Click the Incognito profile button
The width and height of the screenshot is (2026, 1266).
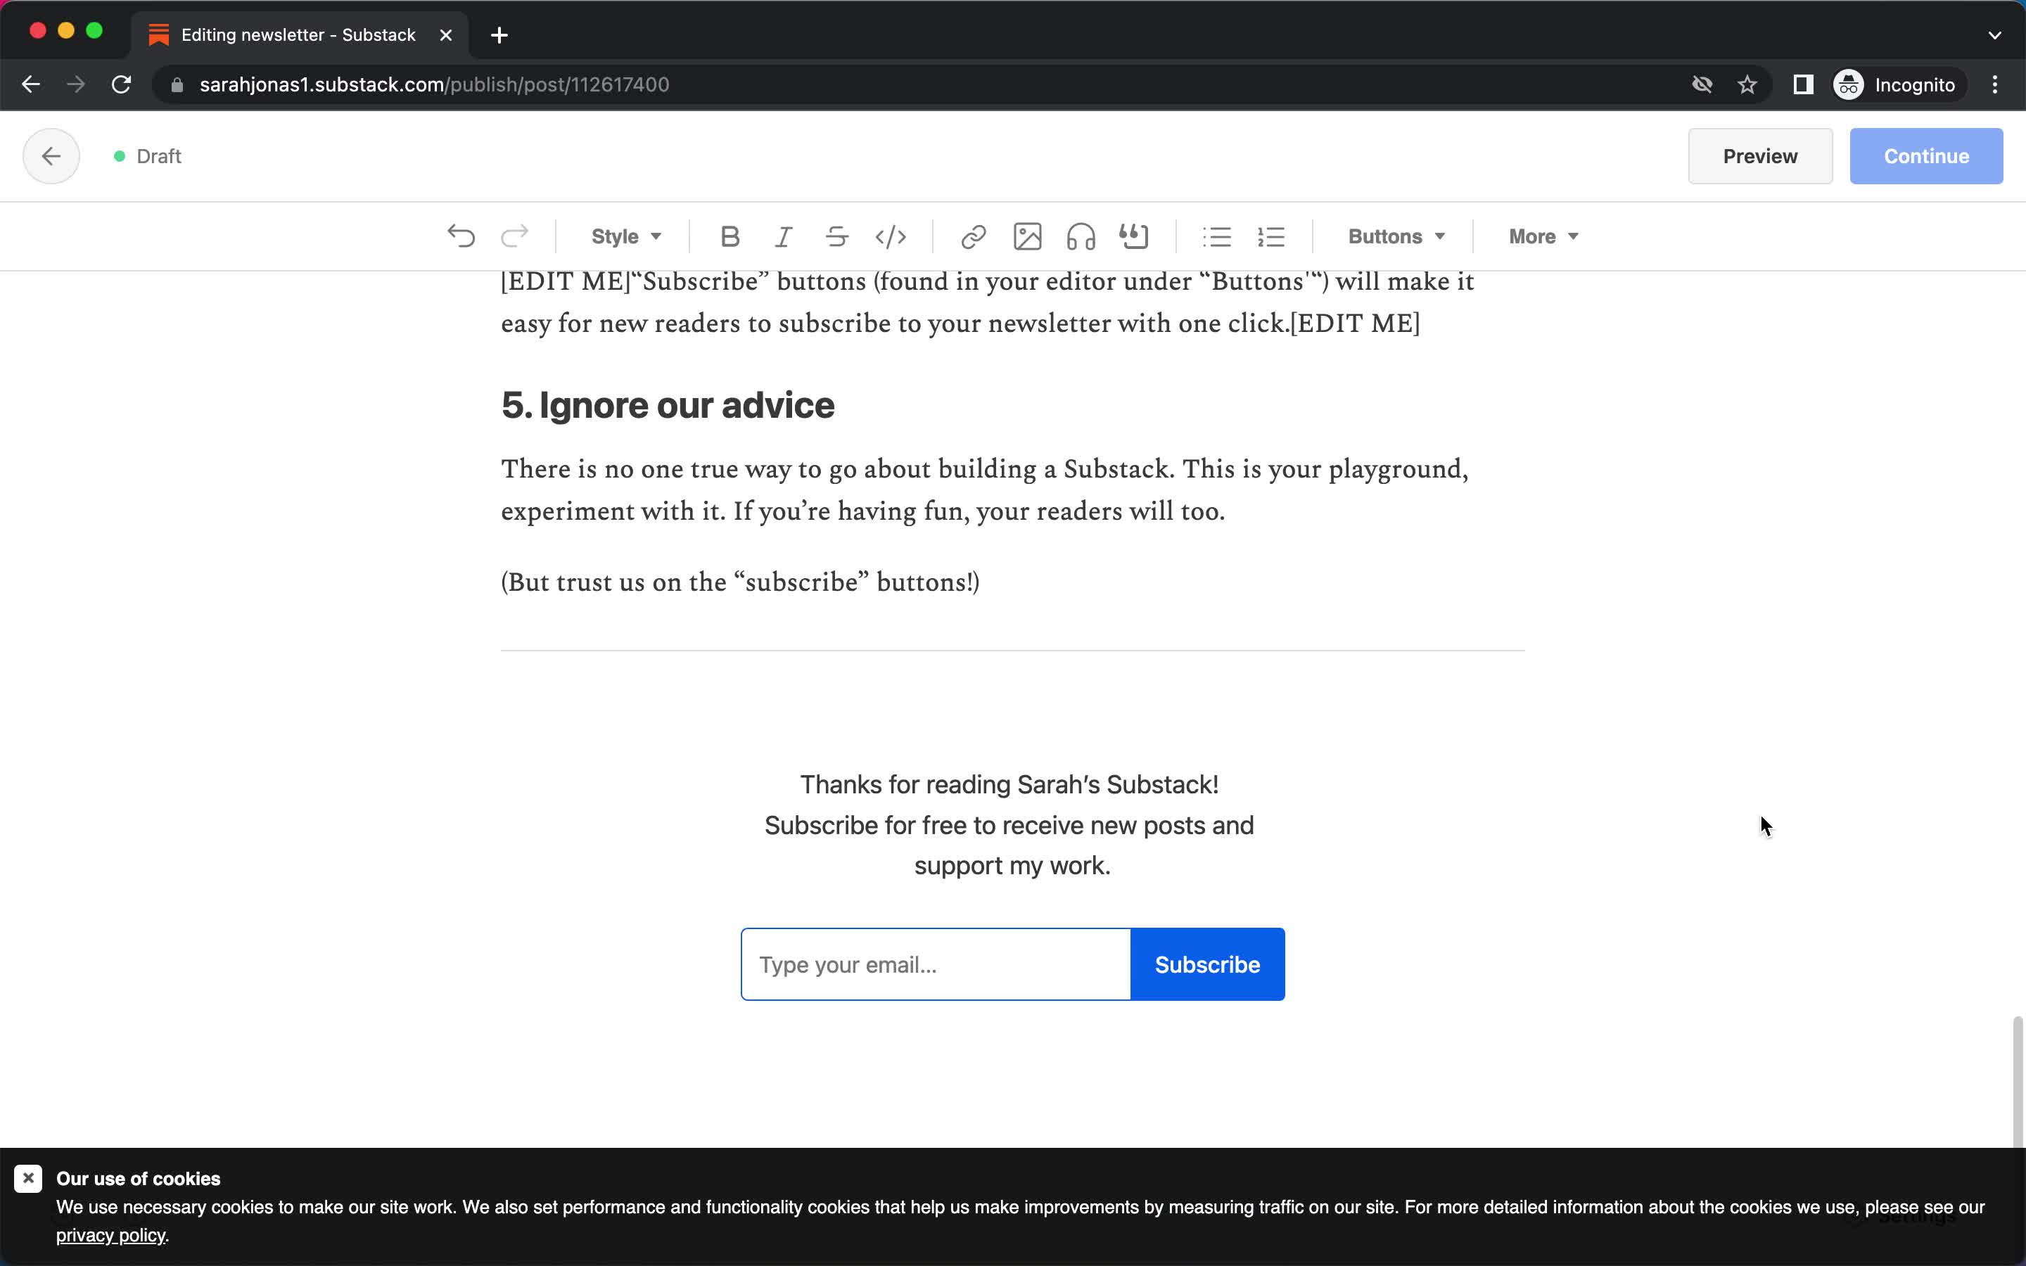1897,84
